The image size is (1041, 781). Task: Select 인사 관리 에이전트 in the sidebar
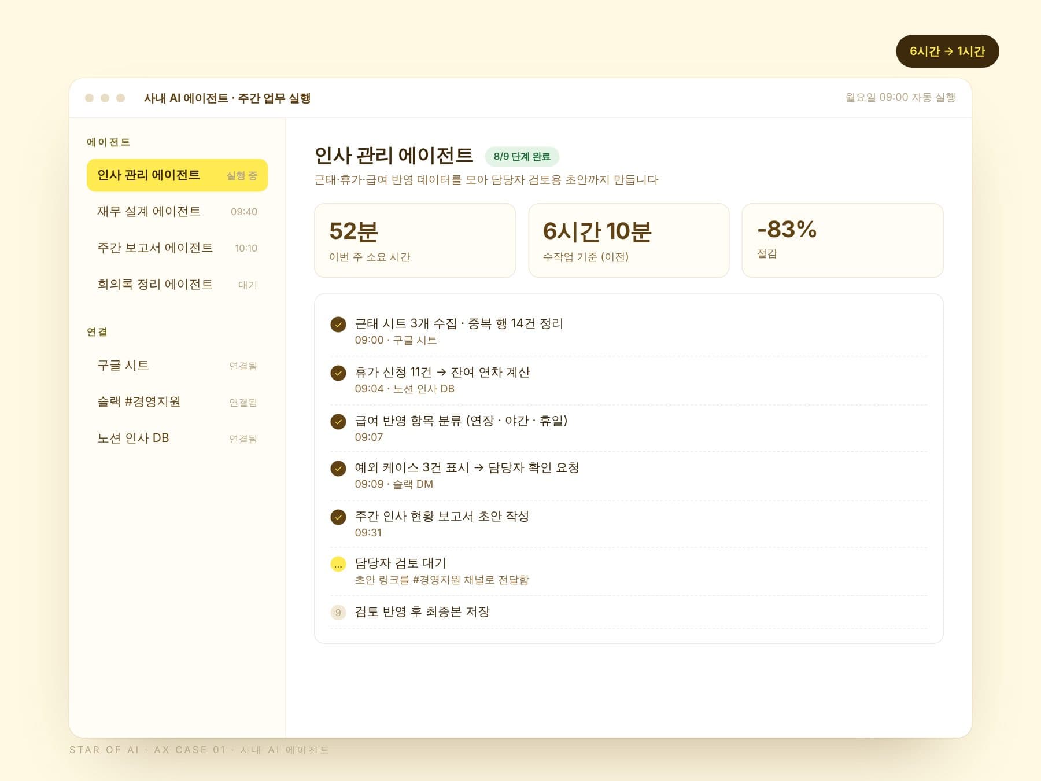click(177, 175)
